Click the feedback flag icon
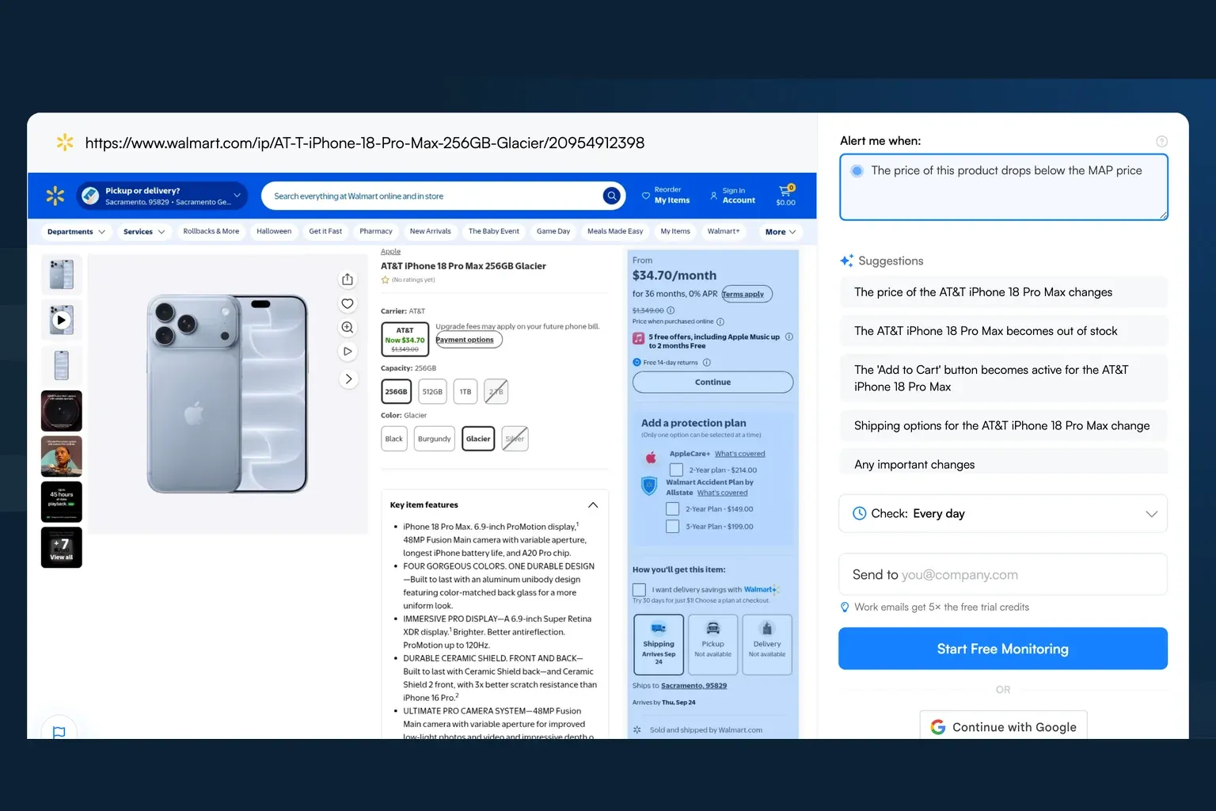The height and width of the screenshot is (811, 1216). coord(59,732)
